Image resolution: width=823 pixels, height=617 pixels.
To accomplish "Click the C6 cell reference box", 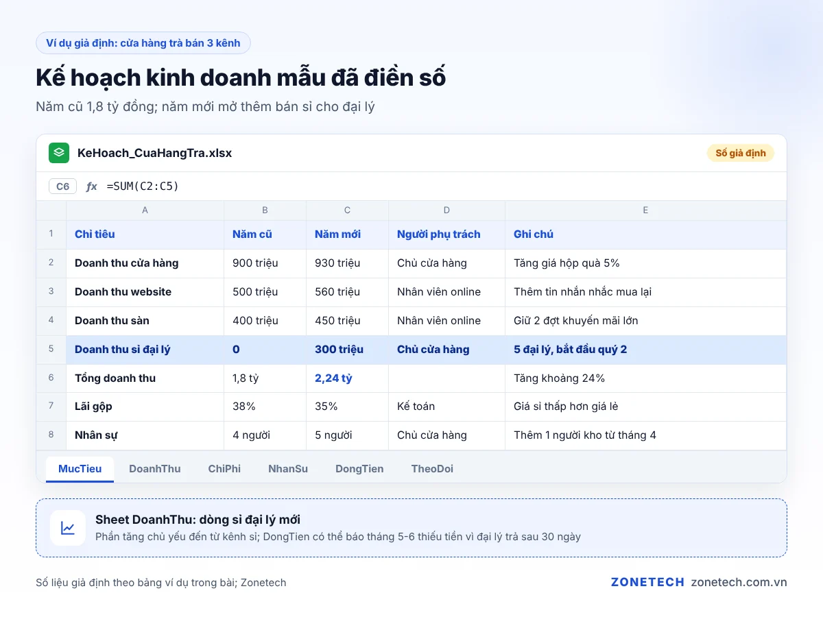I will (x=62, y=186).
